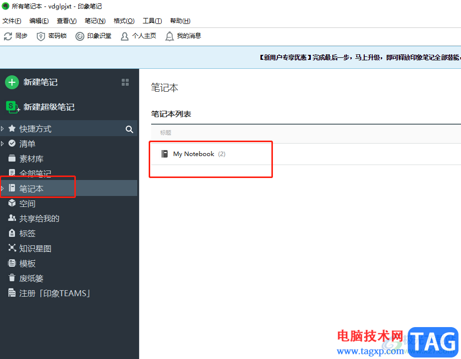Select 笔记本 in the sidebar
Viewport: 461px width, 359px height.
point(68,188)
